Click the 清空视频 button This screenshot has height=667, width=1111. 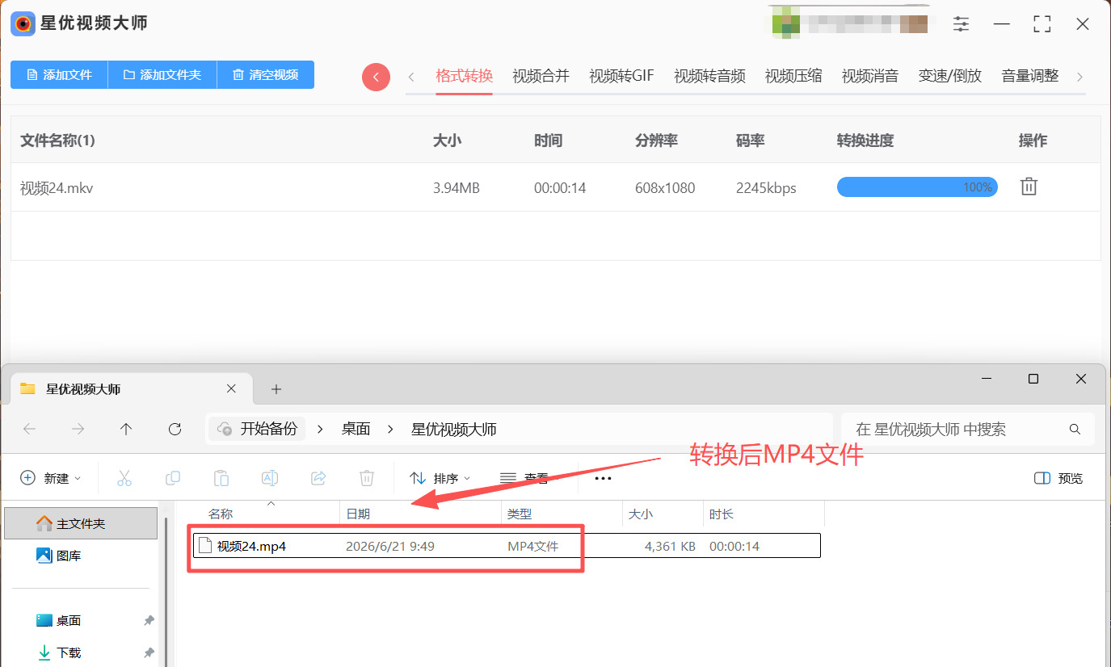(266, 74)
